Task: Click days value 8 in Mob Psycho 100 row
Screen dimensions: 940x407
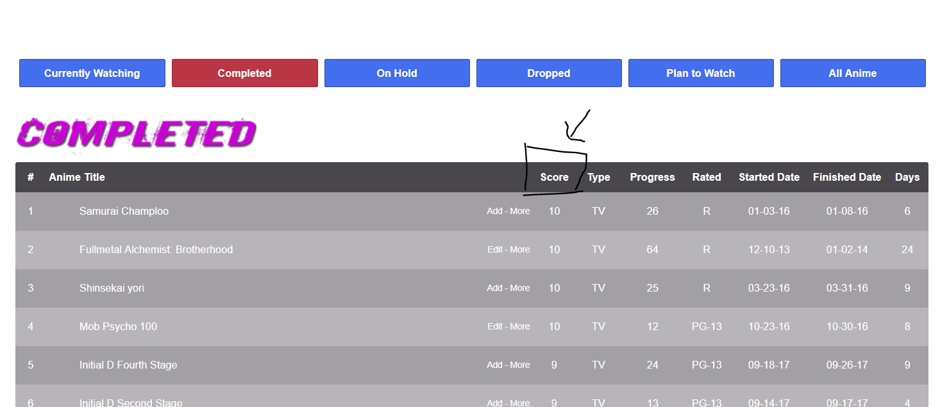Action: point(907,326)
